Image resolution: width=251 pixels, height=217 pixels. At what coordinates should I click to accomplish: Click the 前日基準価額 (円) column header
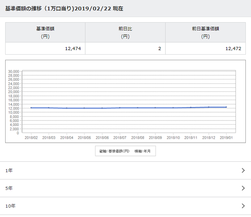pyautogui.click(x=205, y=32)
